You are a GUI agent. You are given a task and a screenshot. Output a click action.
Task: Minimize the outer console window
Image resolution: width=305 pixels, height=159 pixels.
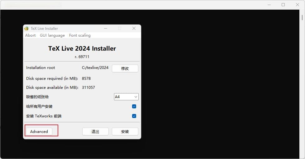pos(269,5)
